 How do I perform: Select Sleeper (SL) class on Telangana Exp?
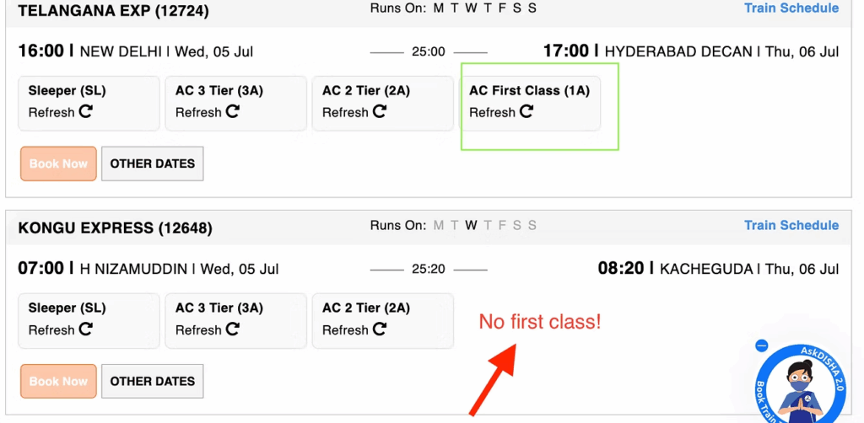click(67, 91)
